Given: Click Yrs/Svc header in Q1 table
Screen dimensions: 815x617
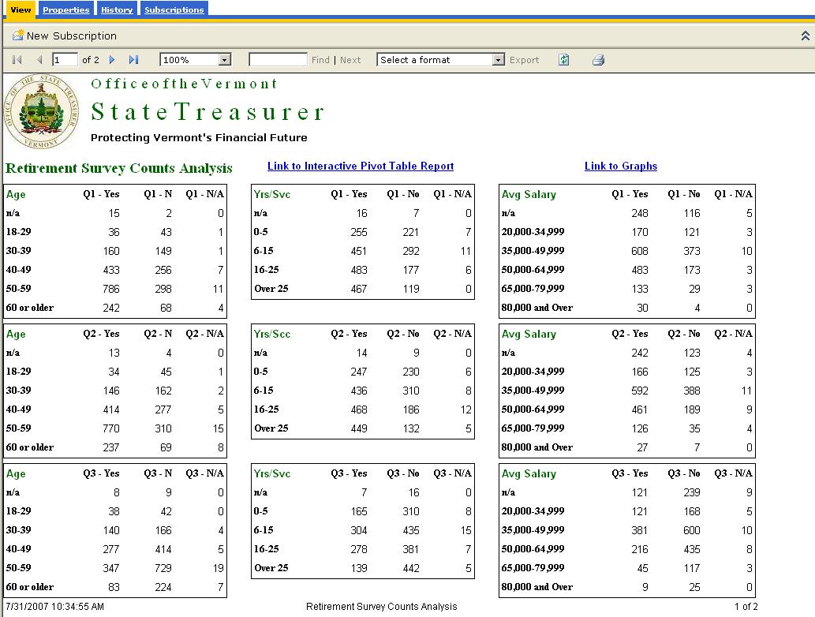Looking at the screenshot, I should pyautogui.click(x=272, y=194).
